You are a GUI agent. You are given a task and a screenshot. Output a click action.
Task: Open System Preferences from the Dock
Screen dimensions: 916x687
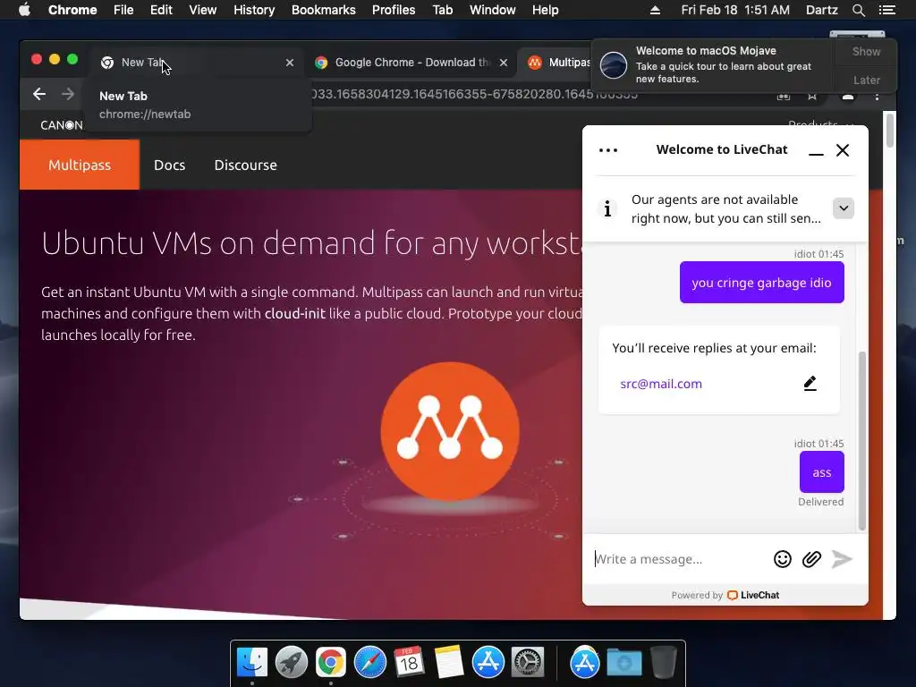[528, 663]
